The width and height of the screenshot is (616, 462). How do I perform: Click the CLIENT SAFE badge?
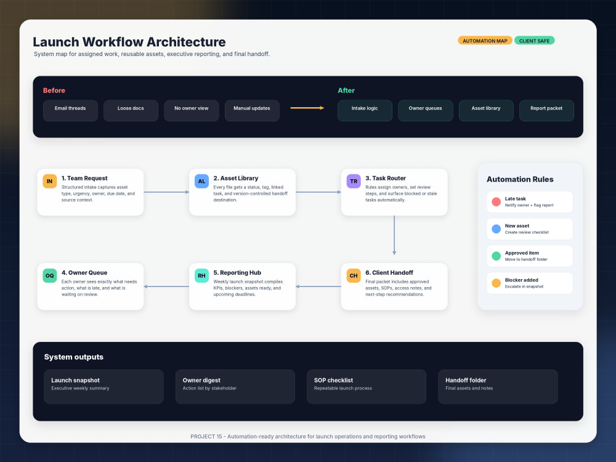(534, 41)
